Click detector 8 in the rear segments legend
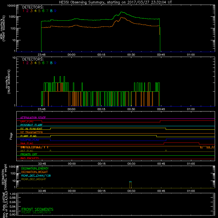218x218 pixels. click(51, 63)
